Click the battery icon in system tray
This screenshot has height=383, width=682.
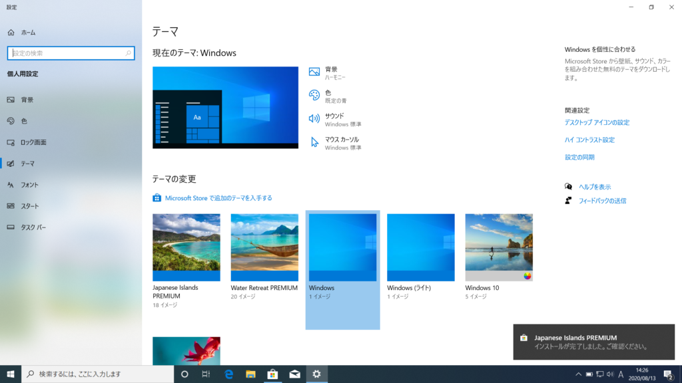[x=589, y=374]
